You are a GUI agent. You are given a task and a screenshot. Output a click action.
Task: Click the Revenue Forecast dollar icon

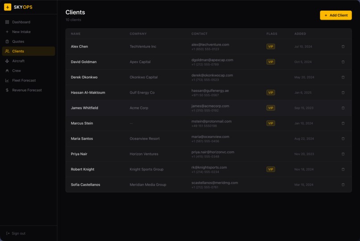point(7,90)
